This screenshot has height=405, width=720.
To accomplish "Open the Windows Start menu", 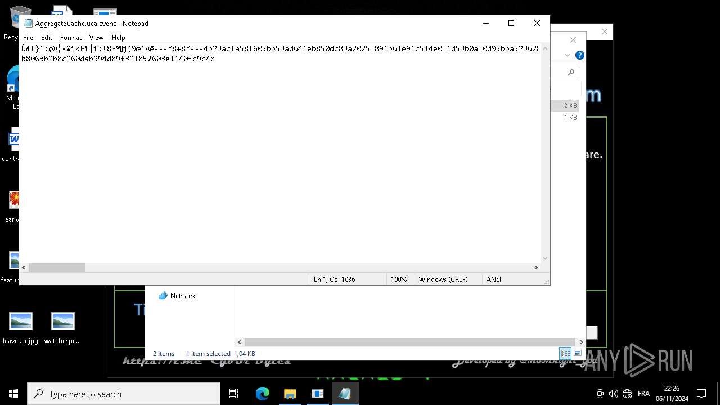I will click(13, 394).
